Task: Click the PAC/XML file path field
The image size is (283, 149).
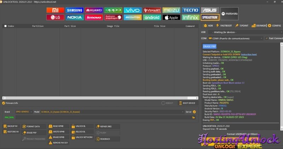Action: point(103,117)
